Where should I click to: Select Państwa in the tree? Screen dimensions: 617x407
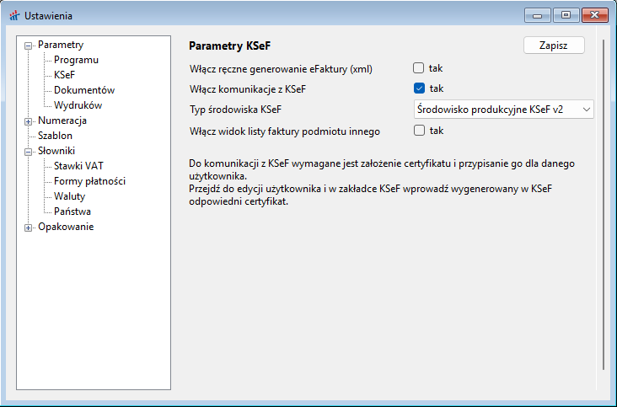(x=72, y=212)
